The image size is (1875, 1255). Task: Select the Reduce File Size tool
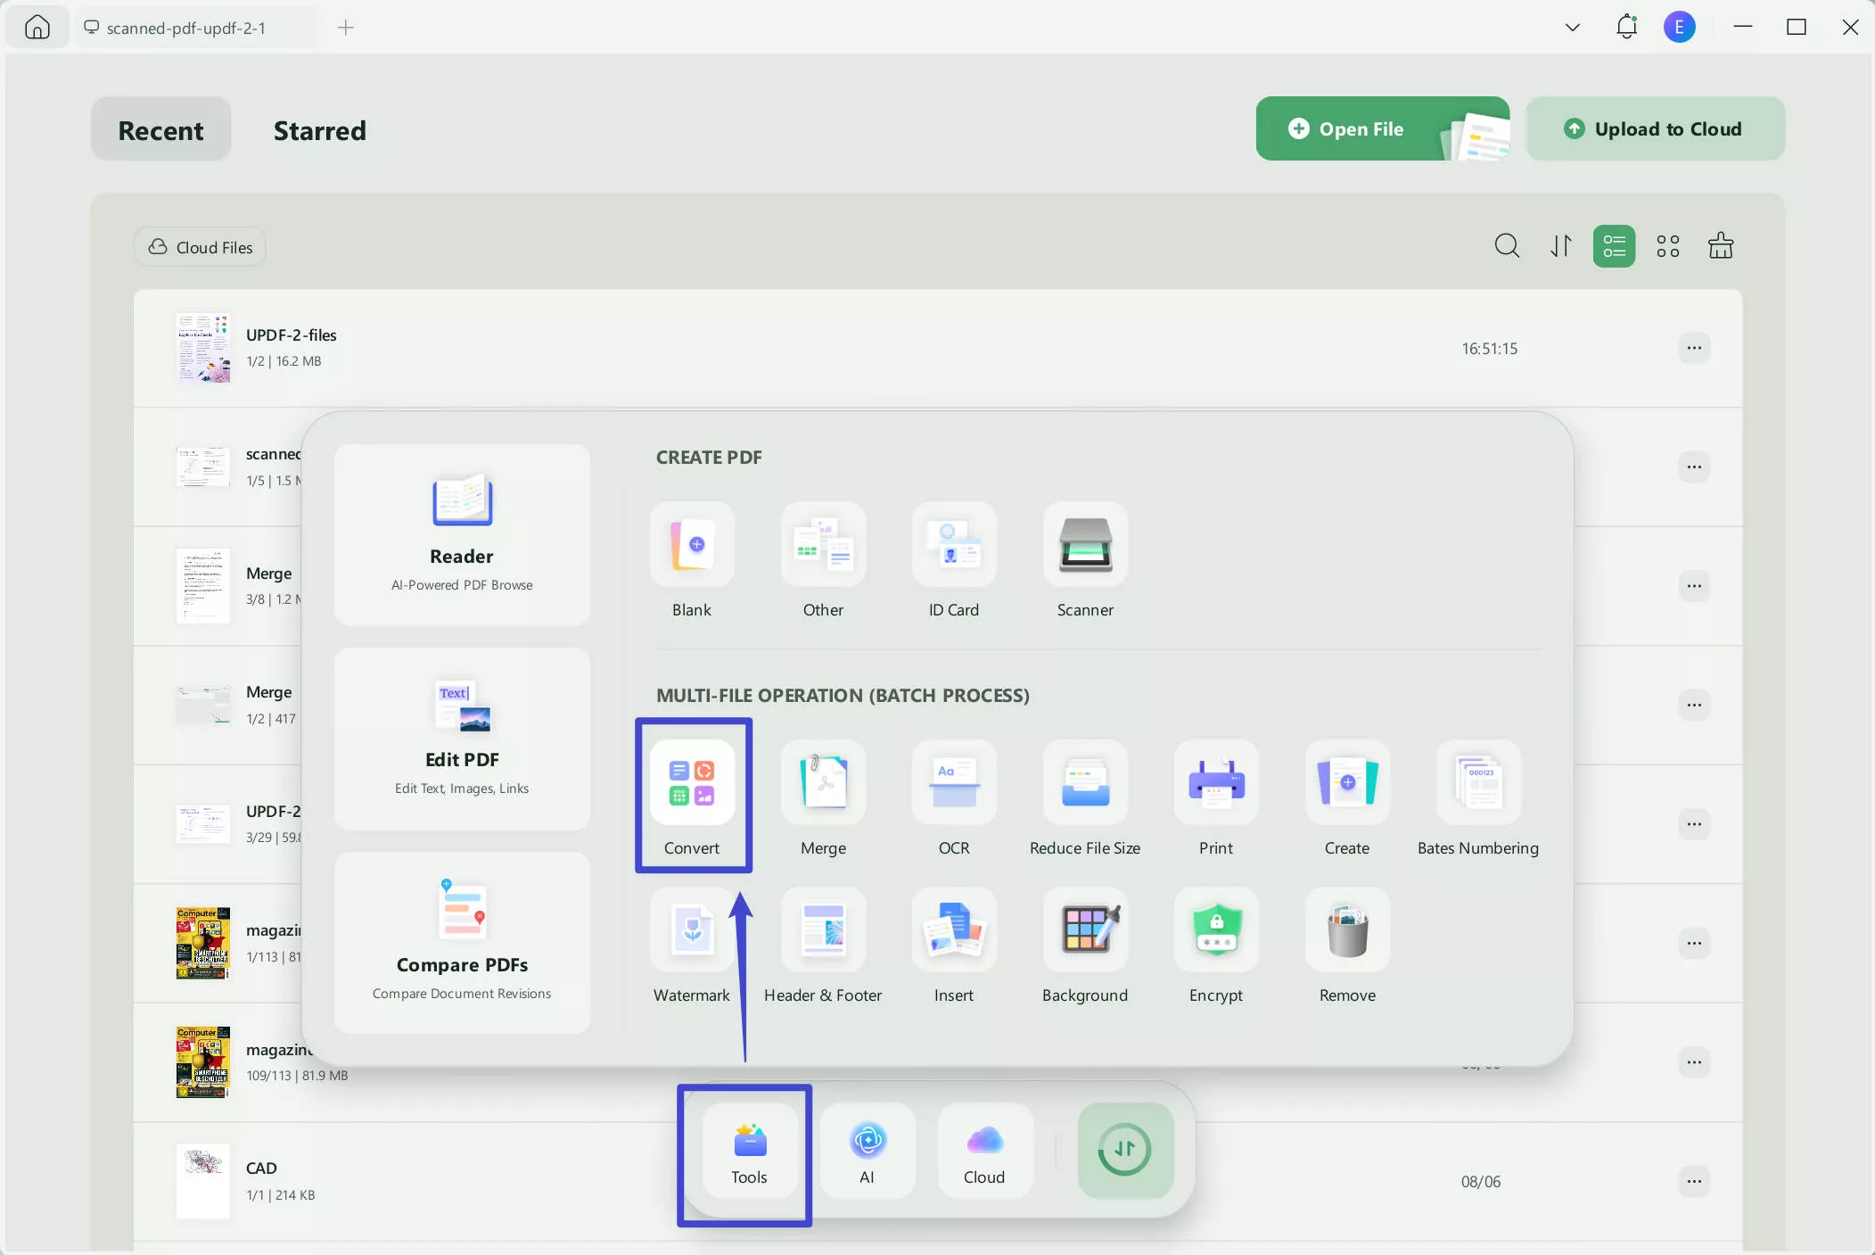1084,782
